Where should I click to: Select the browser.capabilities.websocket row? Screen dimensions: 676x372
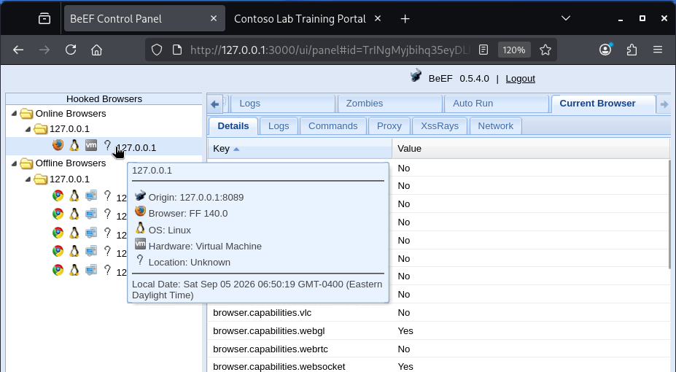pyautogui.click(x=438, y=366)
